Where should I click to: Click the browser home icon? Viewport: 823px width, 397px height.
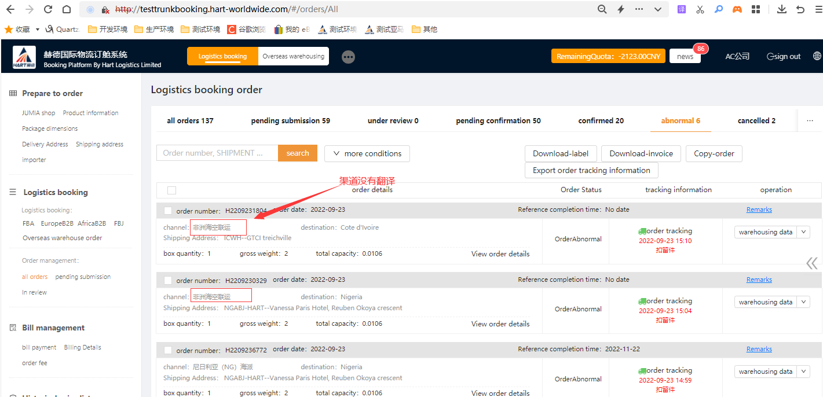click(x=67, y=9)
